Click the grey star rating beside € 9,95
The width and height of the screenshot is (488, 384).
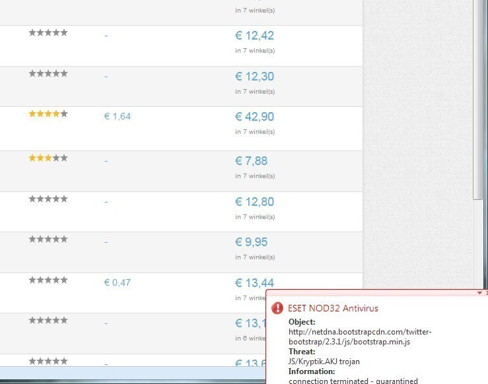[x=48, y=240]
